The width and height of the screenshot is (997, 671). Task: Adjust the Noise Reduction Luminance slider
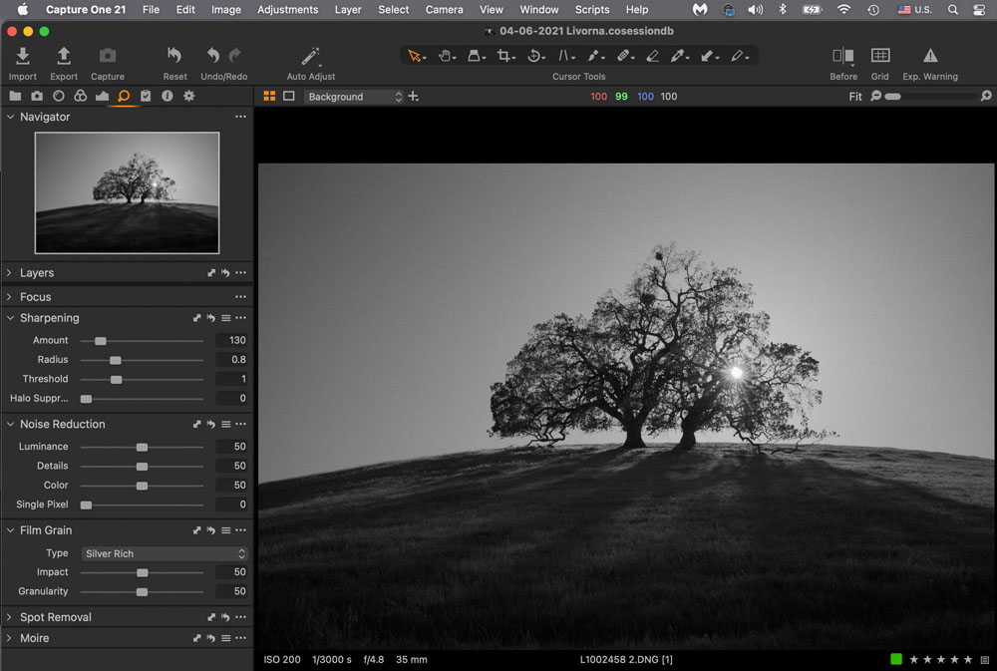pos(142,447)
